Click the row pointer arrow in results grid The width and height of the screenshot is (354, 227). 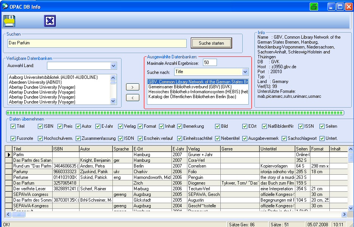9,155
